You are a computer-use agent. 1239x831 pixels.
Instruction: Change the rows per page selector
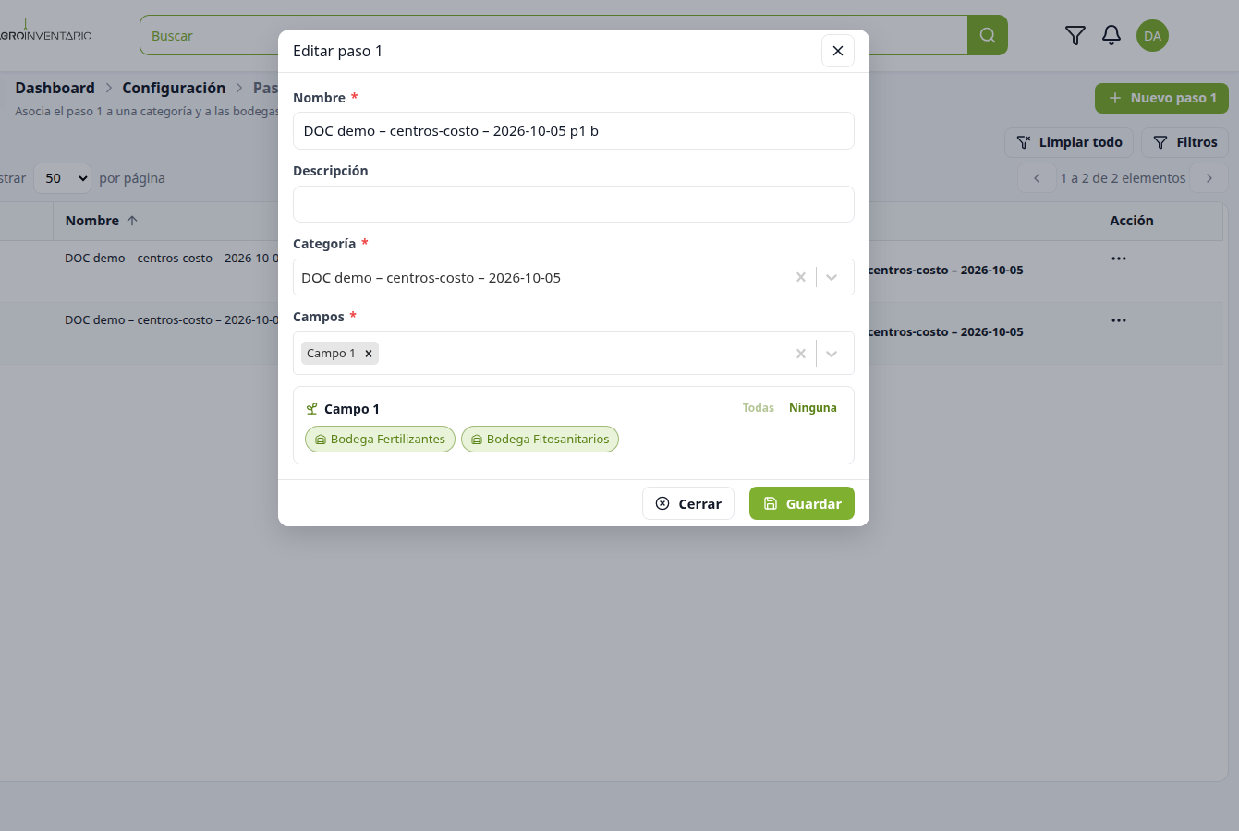click(x=63, y=178)
